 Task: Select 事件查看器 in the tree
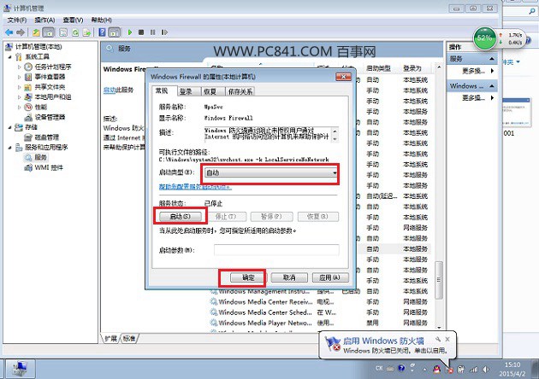pyautogui.click(x=50, y=77)
